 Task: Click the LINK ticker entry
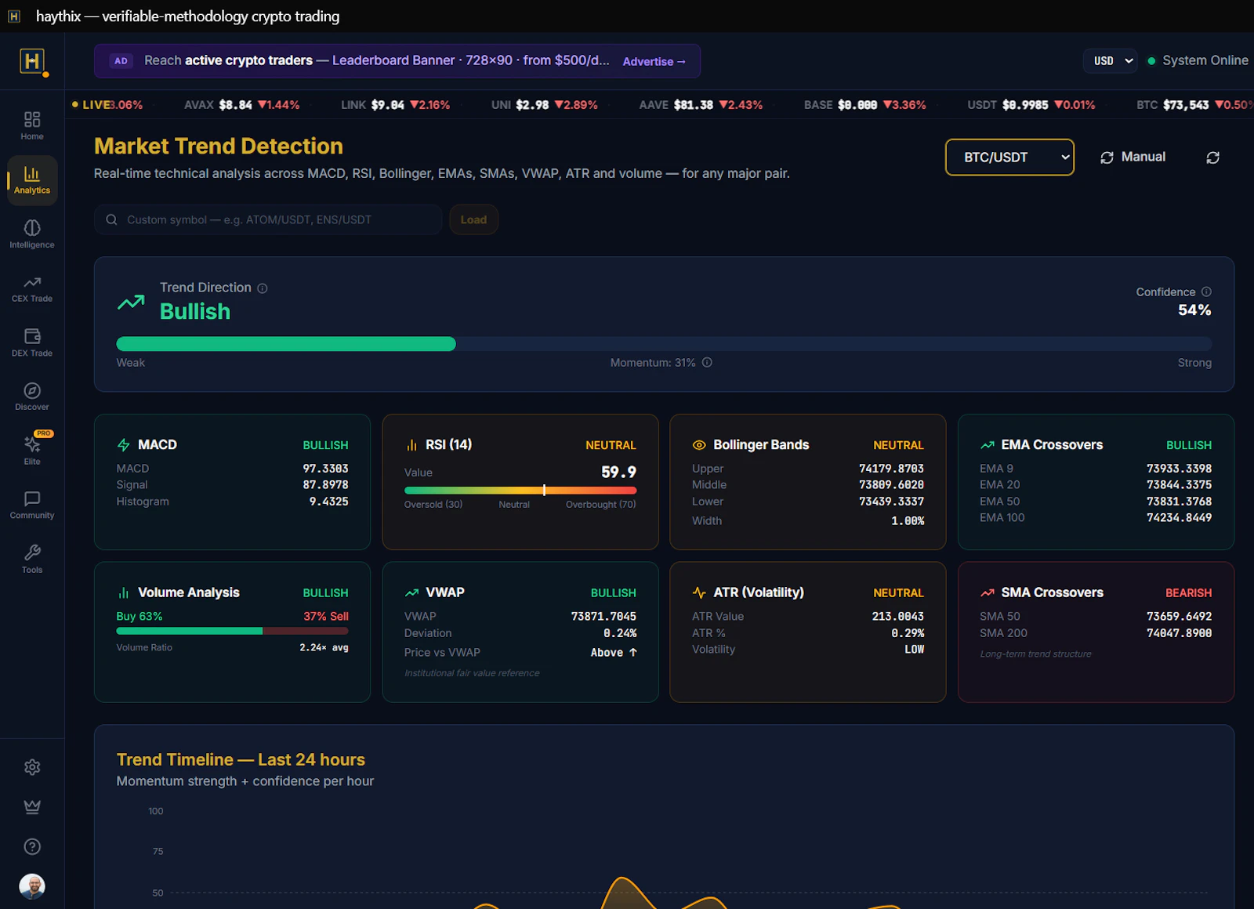tap(395, 105)
